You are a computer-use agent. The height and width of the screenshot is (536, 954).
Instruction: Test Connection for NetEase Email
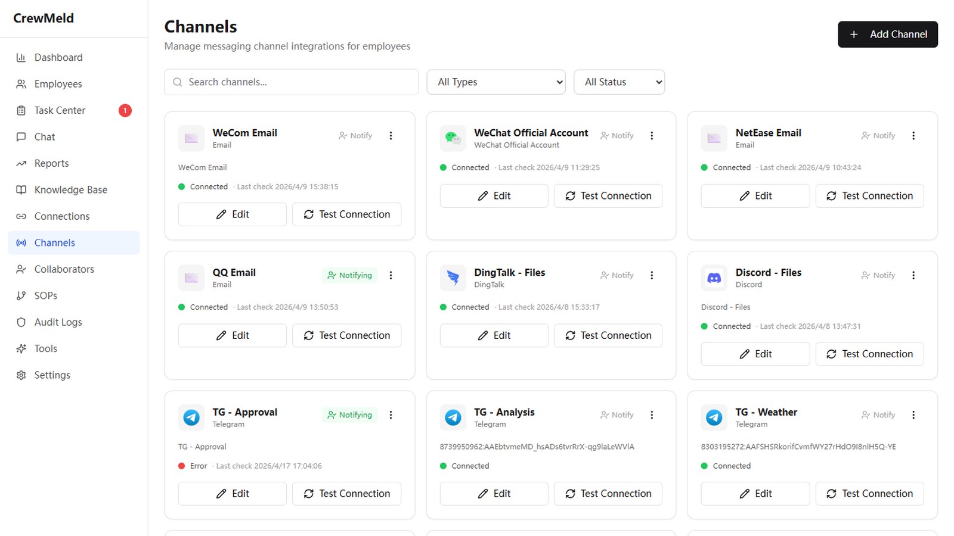869,196
